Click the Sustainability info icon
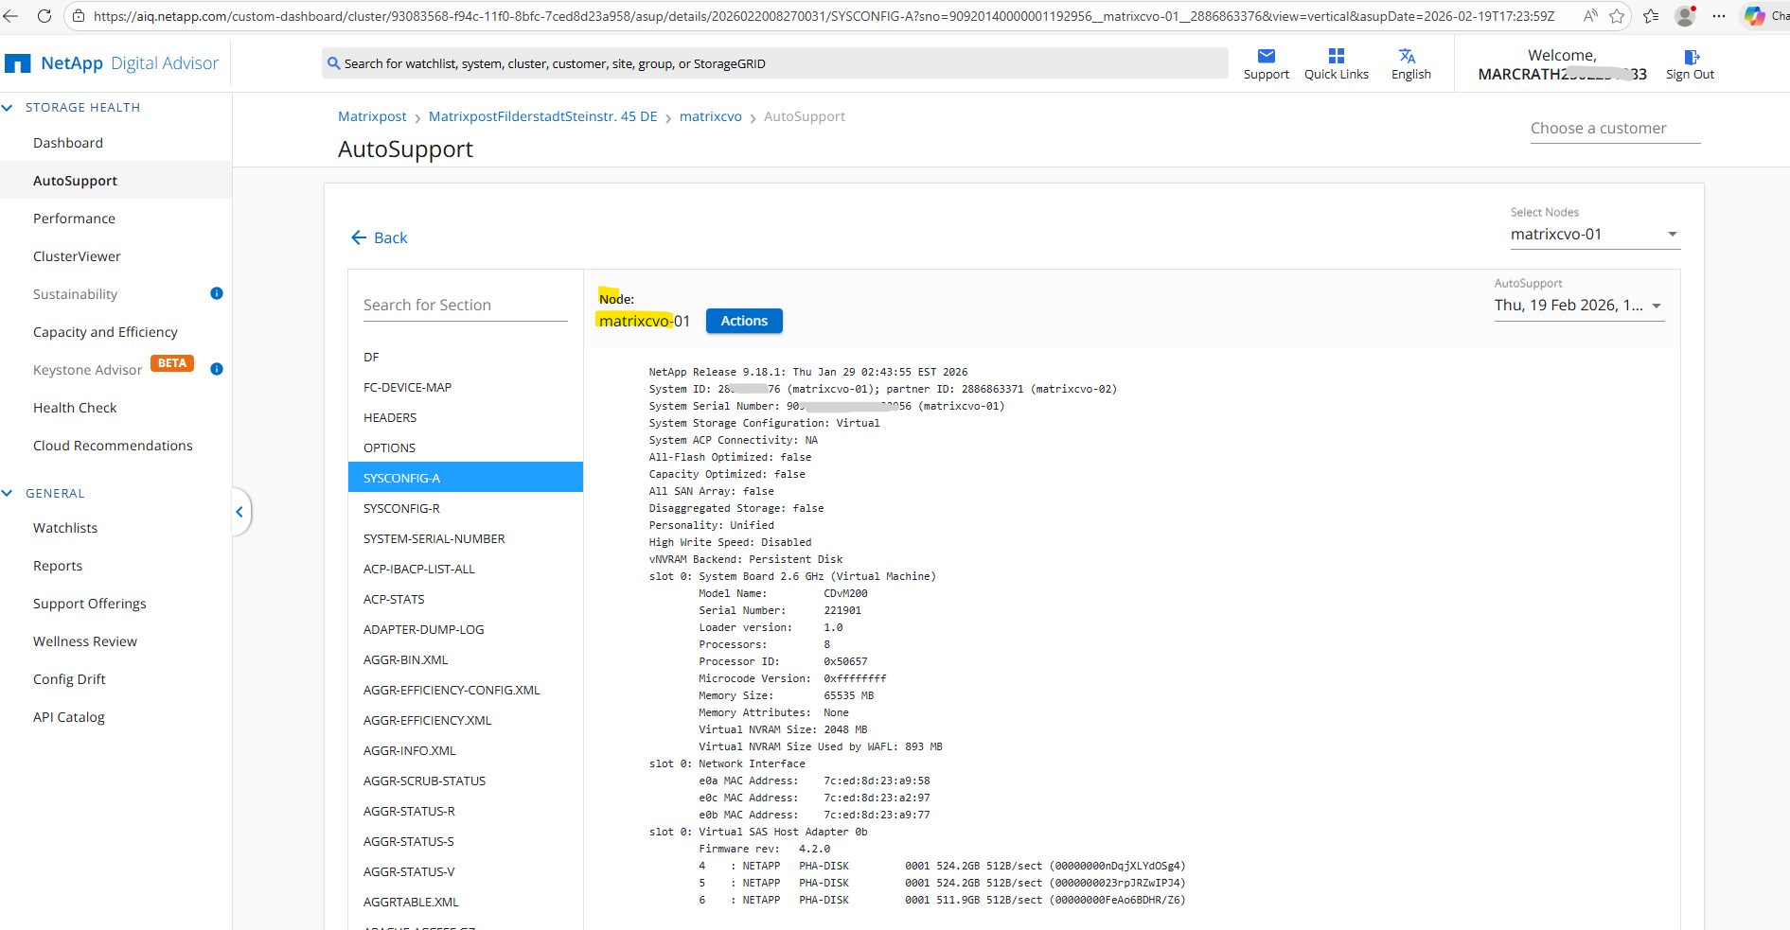This screenshot has height=930, width=1790. (x=217, y=293)
